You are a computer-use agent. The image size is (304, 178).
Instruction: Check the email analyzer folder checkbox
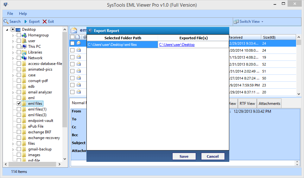pyautogui.click(x=19, y=92)
